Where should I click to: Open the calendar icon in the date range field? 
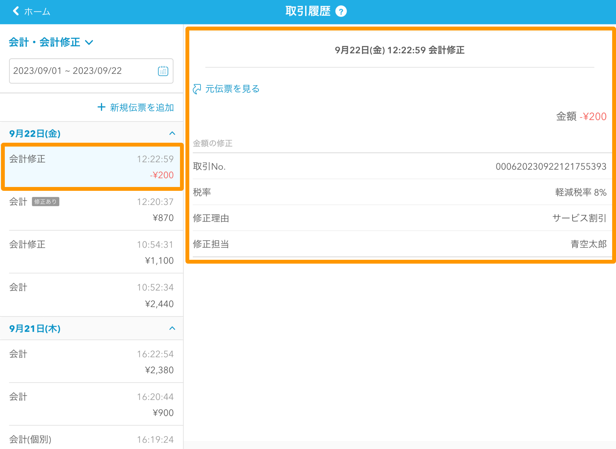point(163,71)
